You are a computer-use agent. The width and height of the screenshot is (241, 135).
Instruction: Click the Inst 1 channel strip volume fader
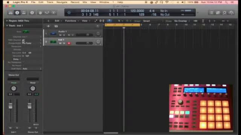(x=10, y=106)
